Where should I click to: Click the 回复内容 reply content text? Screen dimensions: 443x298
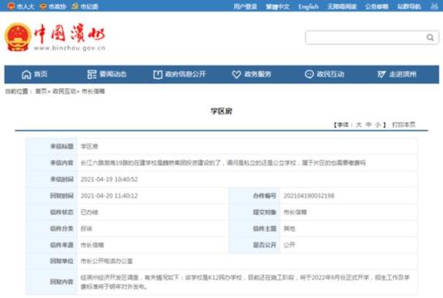[x=245, y=282]
